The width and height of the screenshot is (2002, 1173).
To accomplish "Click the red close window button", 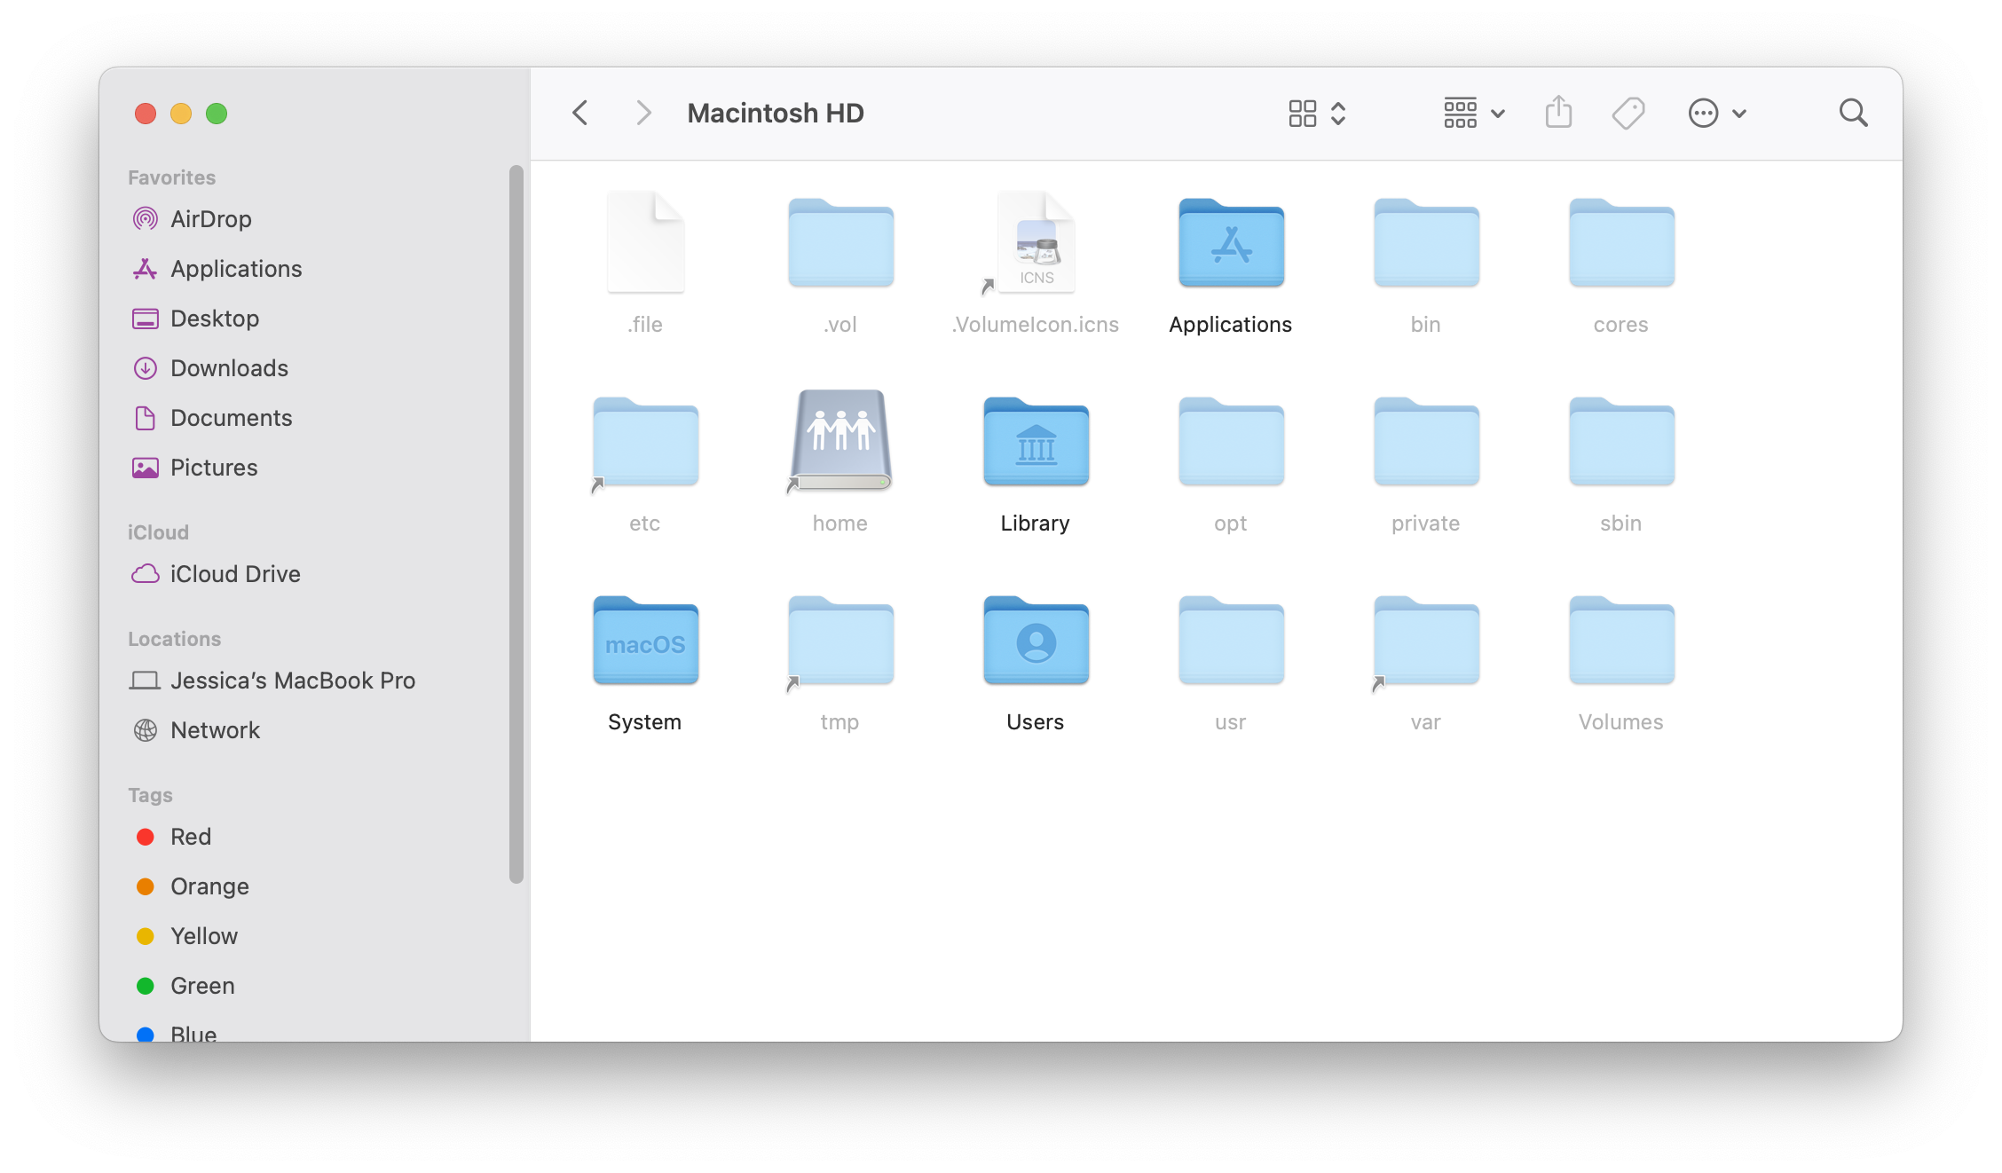I will click(146, 114).
